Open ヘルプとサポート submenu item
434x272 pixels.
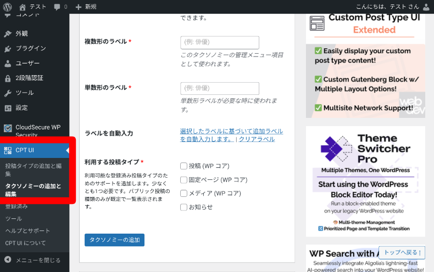click(x=27, y=231)
